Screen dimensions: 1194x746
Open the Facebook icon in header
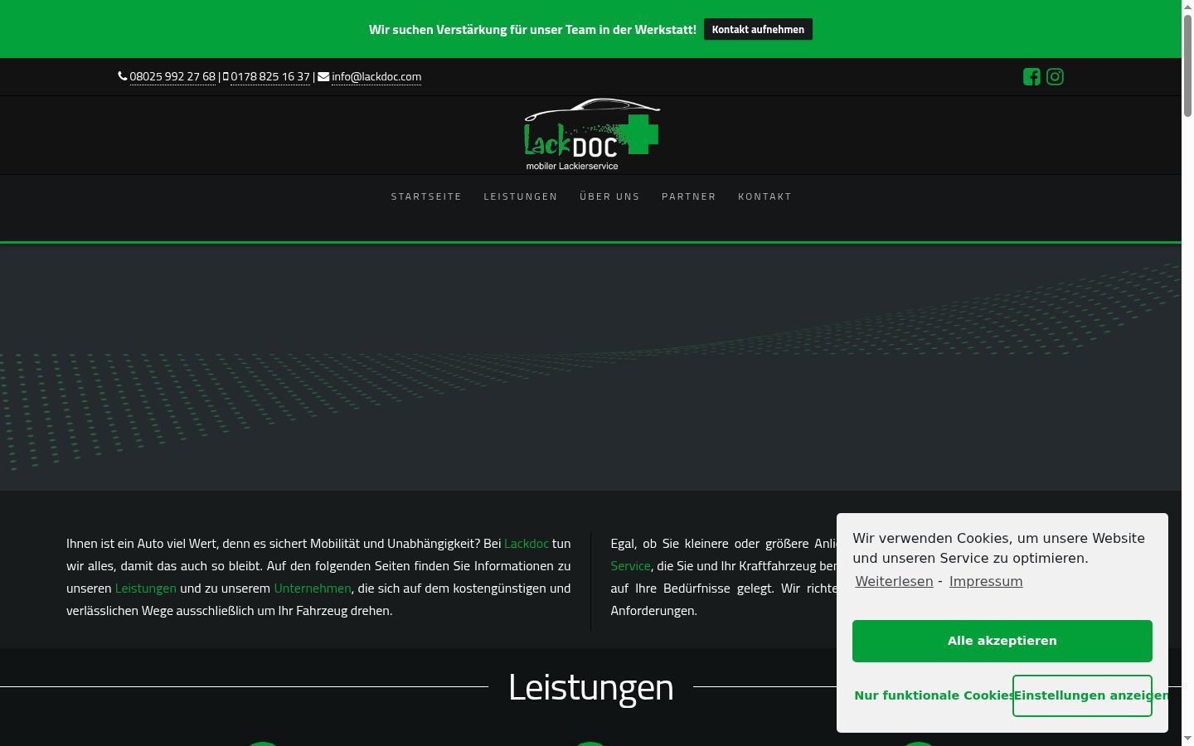tap(1031, 77)
